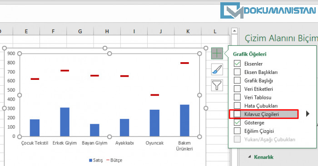
Task: Enable the Eksen Başlıkları checkbox
Action: [x=237, y=72]
